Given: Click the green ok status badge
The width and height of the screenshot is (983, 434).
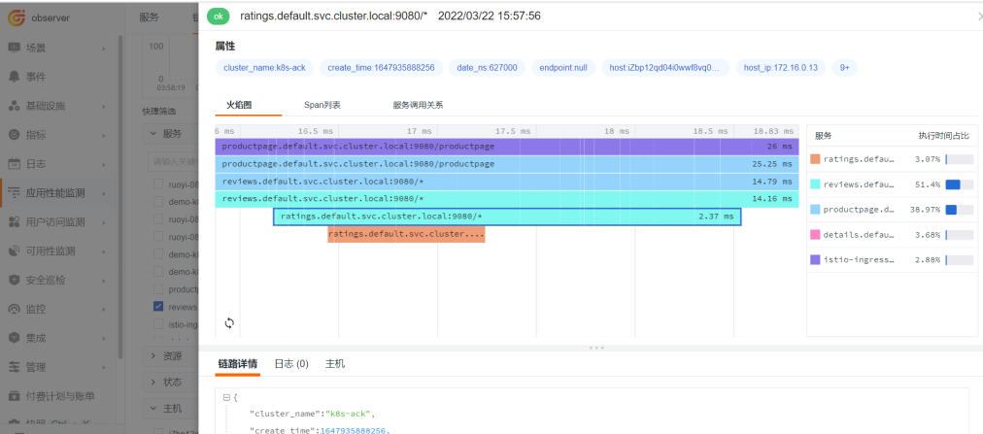Looking at the screenshot, I should click(219, 17).
